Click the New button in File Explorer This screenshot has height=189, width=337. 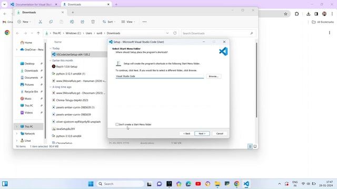24,22
